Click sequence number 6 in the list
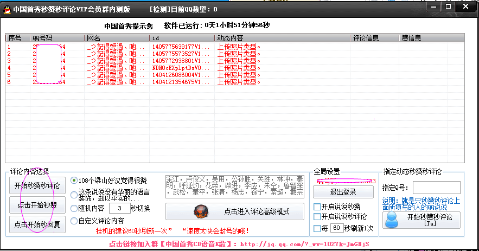This screenshot has height=251, width=479. [x=9, y=82]
